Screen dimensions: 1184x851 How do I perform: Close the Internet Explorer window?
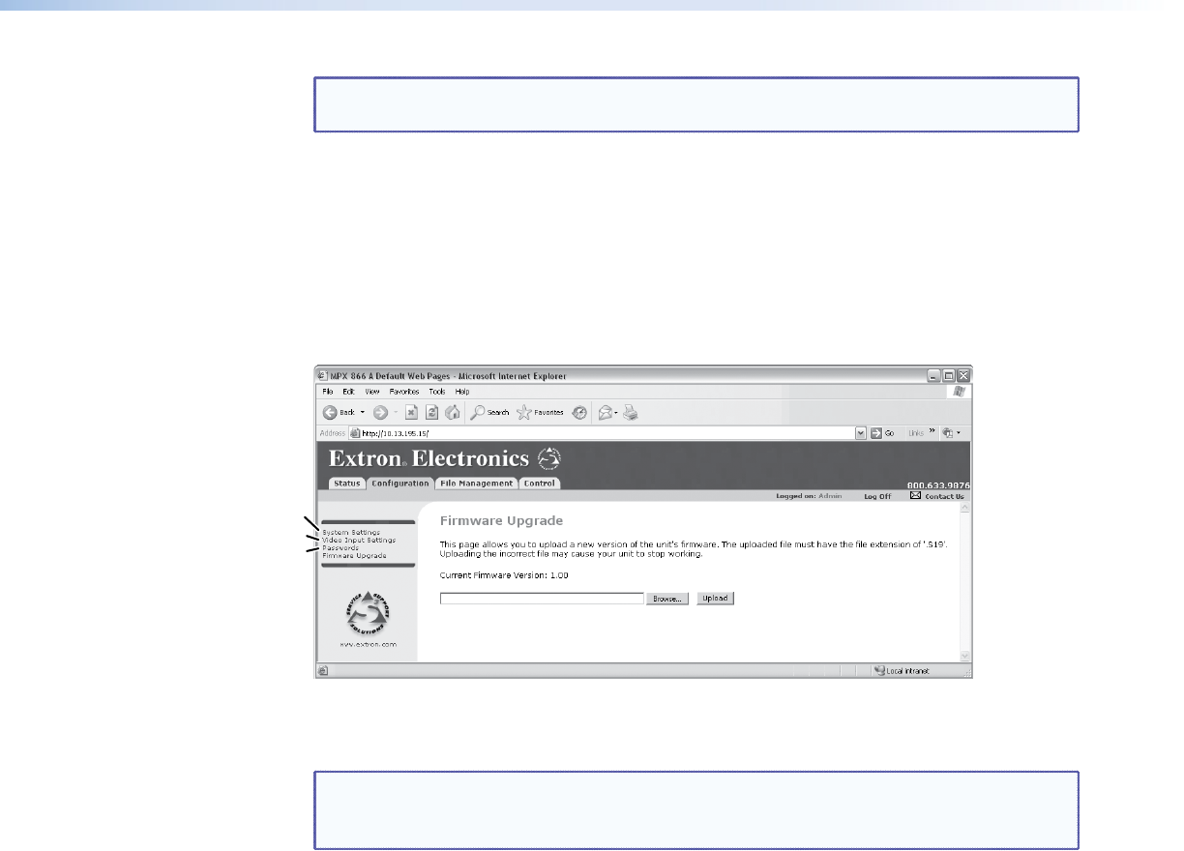click(x=963, y=375)
